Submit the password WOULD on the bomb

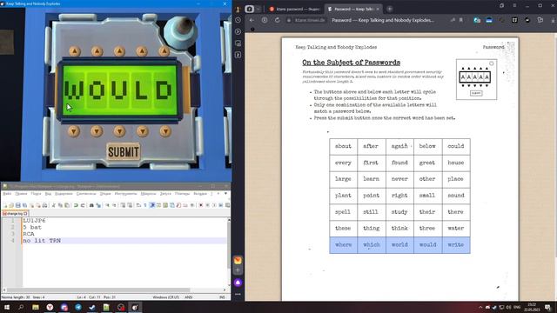[x=124, y=152]
